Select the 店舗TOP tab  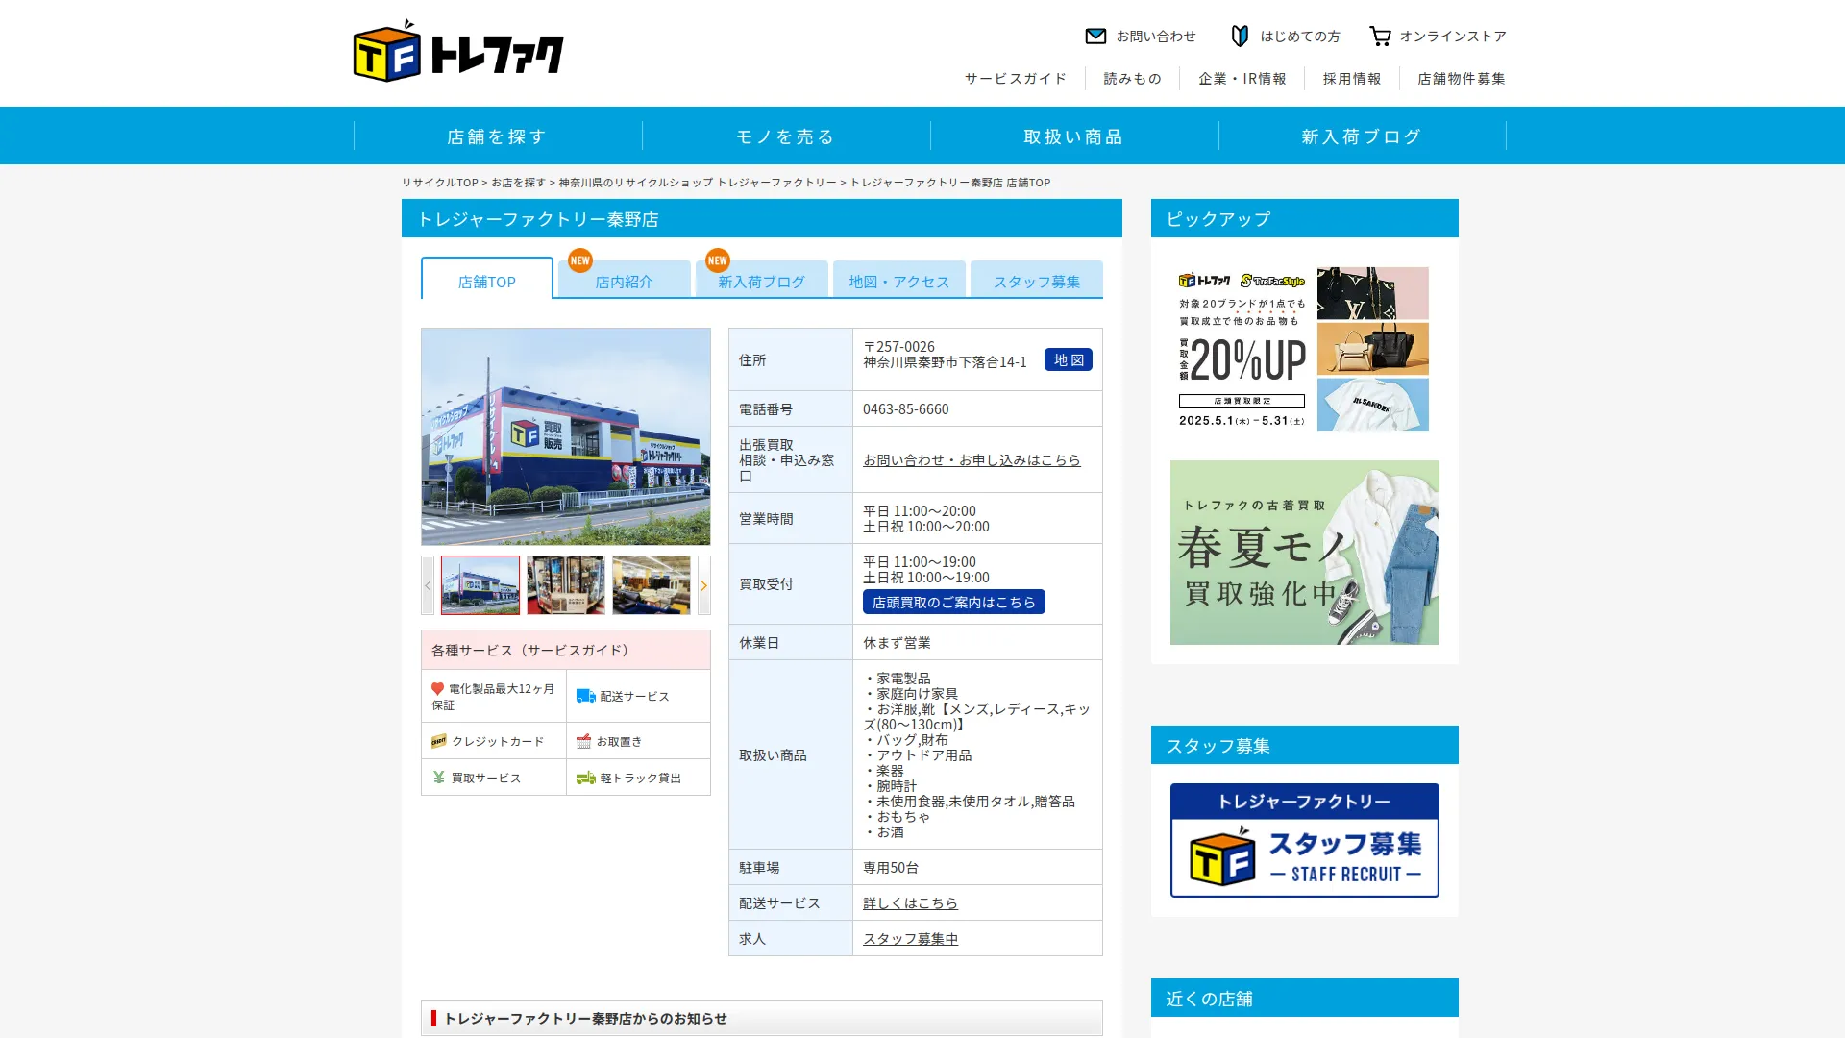click(x=487, y=279)
